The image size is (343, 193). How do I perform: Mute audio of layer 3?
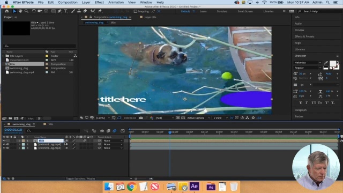[x=8, y=148]
